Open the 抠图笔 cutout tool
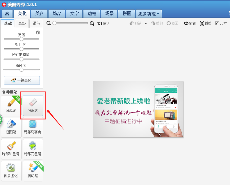The image size is (230, 185). tap(11, 127)
